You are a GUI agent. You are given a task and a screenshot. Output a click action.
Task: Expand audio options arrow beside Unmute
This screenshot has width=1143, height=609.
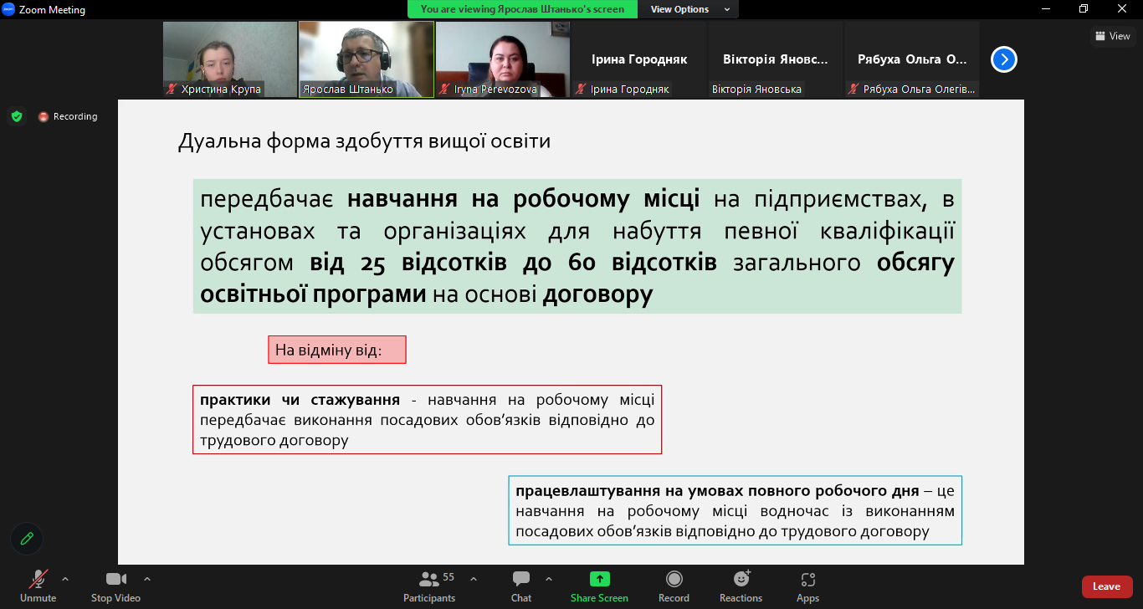(x=65, y=579)
